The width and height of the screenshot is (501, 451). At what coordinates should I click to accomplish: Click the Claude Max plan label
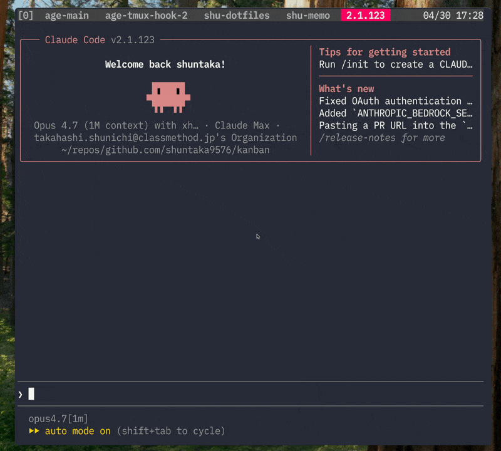click(x=242, y=125)
